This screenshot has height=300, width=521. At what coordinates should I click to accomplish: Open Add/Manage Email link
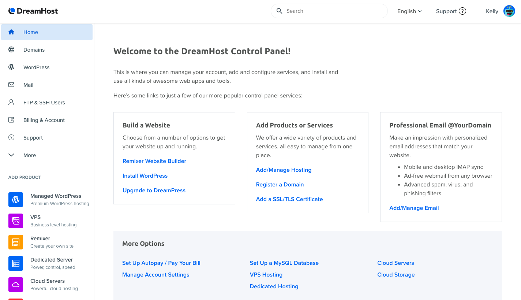[x=414, y=208]
